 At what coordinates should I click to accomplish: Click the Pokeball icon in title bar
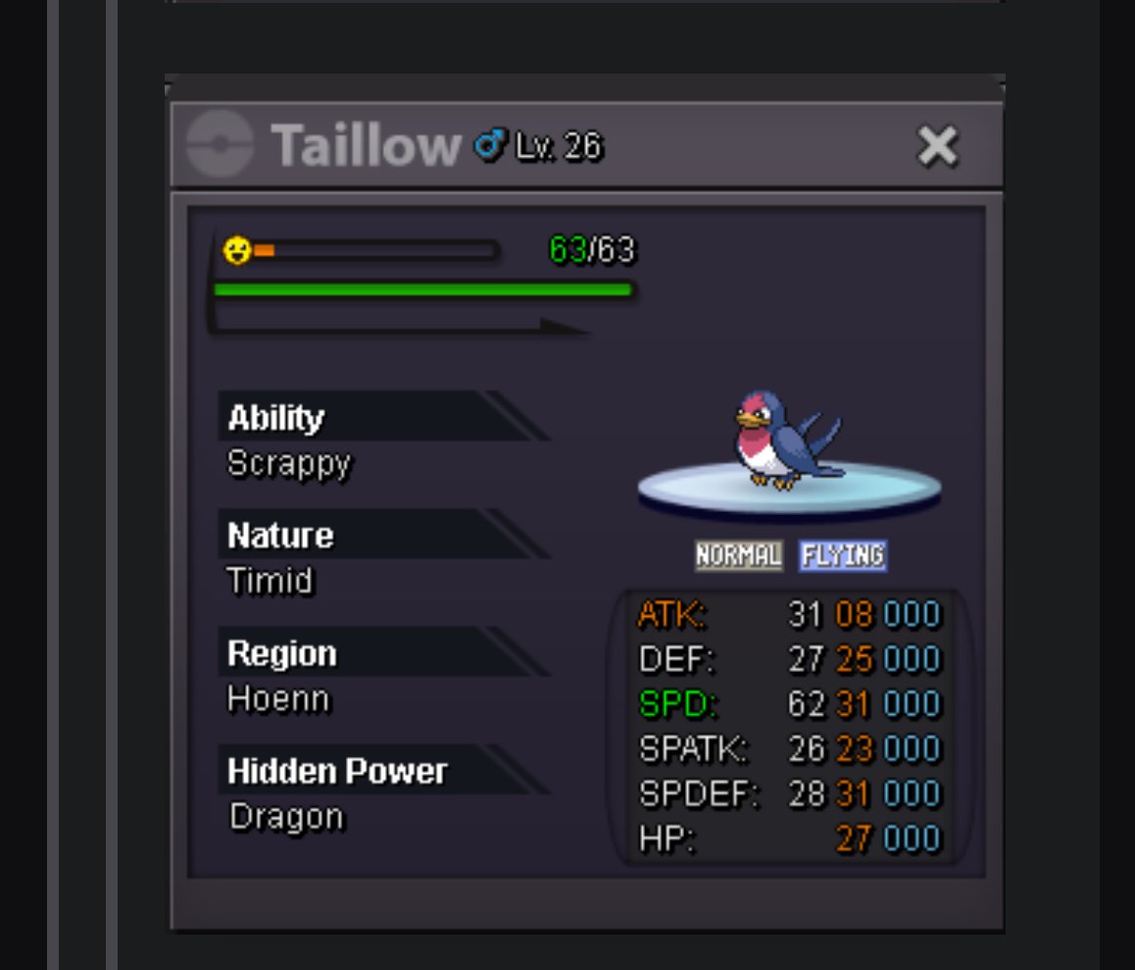click(221, 144)
